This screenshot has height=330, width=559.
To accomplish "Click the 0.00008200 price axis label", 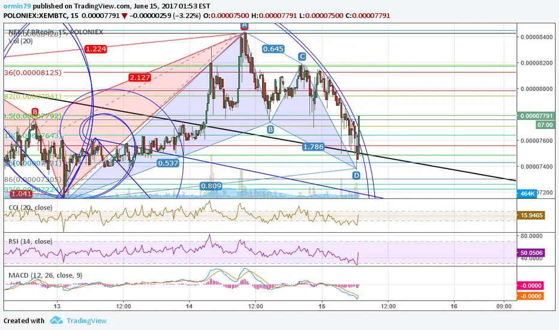I will (537, 63).
